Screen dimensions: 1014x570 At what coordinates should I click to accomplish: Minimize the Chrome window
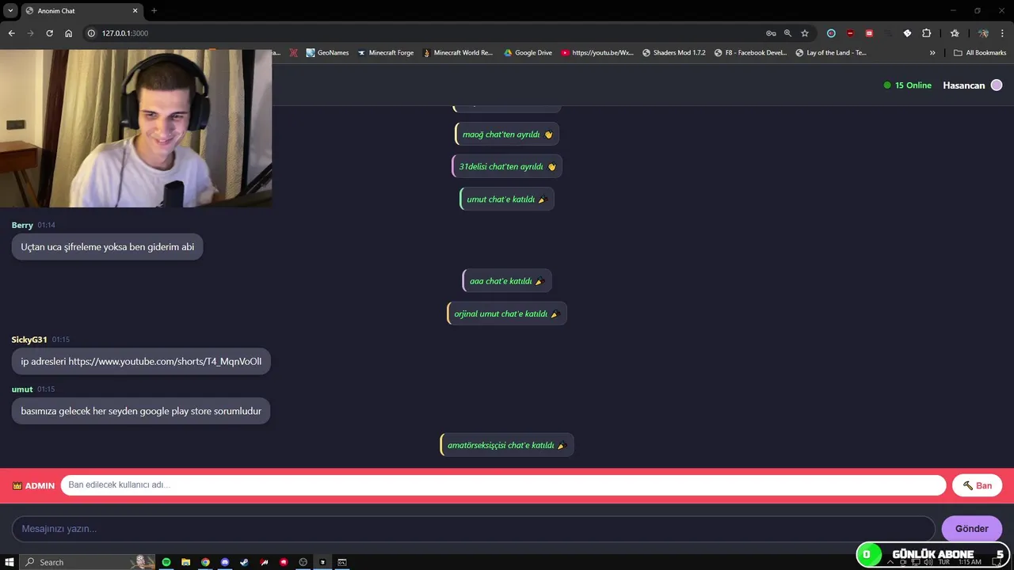(x=951, y=11)
